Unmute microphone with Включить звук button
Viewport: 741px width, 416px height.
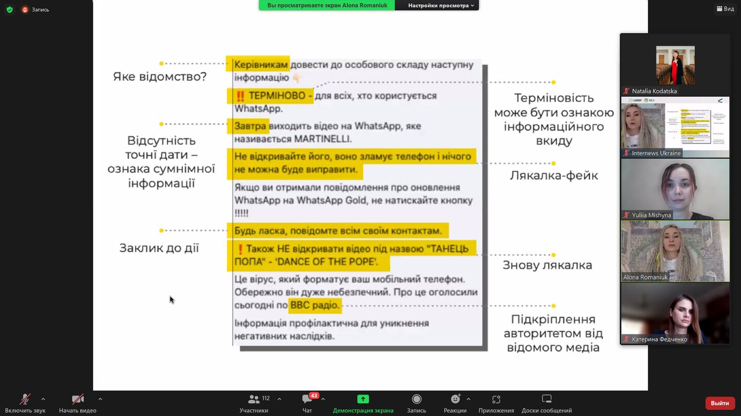pos(25,403)
